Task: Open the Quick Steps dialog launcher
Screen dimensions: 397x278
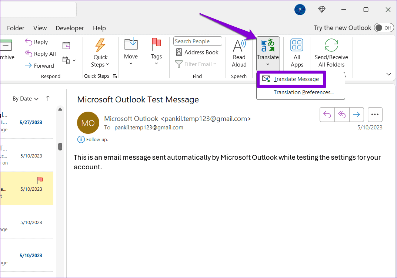Action: pos(115,76)
